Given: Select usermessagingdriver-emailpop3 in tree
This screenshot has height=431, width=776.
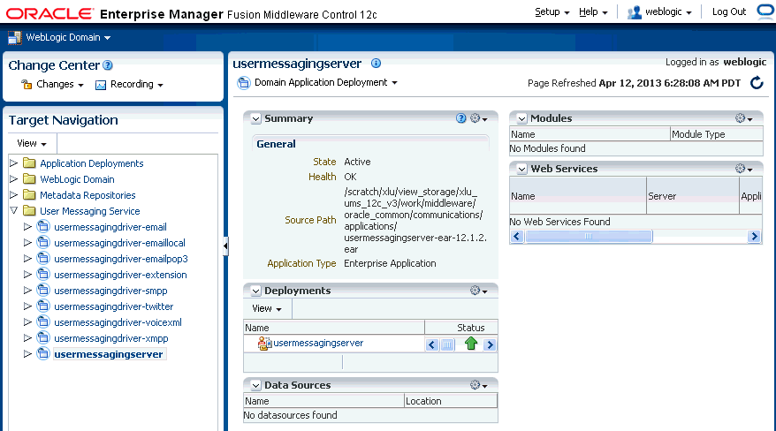Looking at the screenshot, I should [121, 259].
